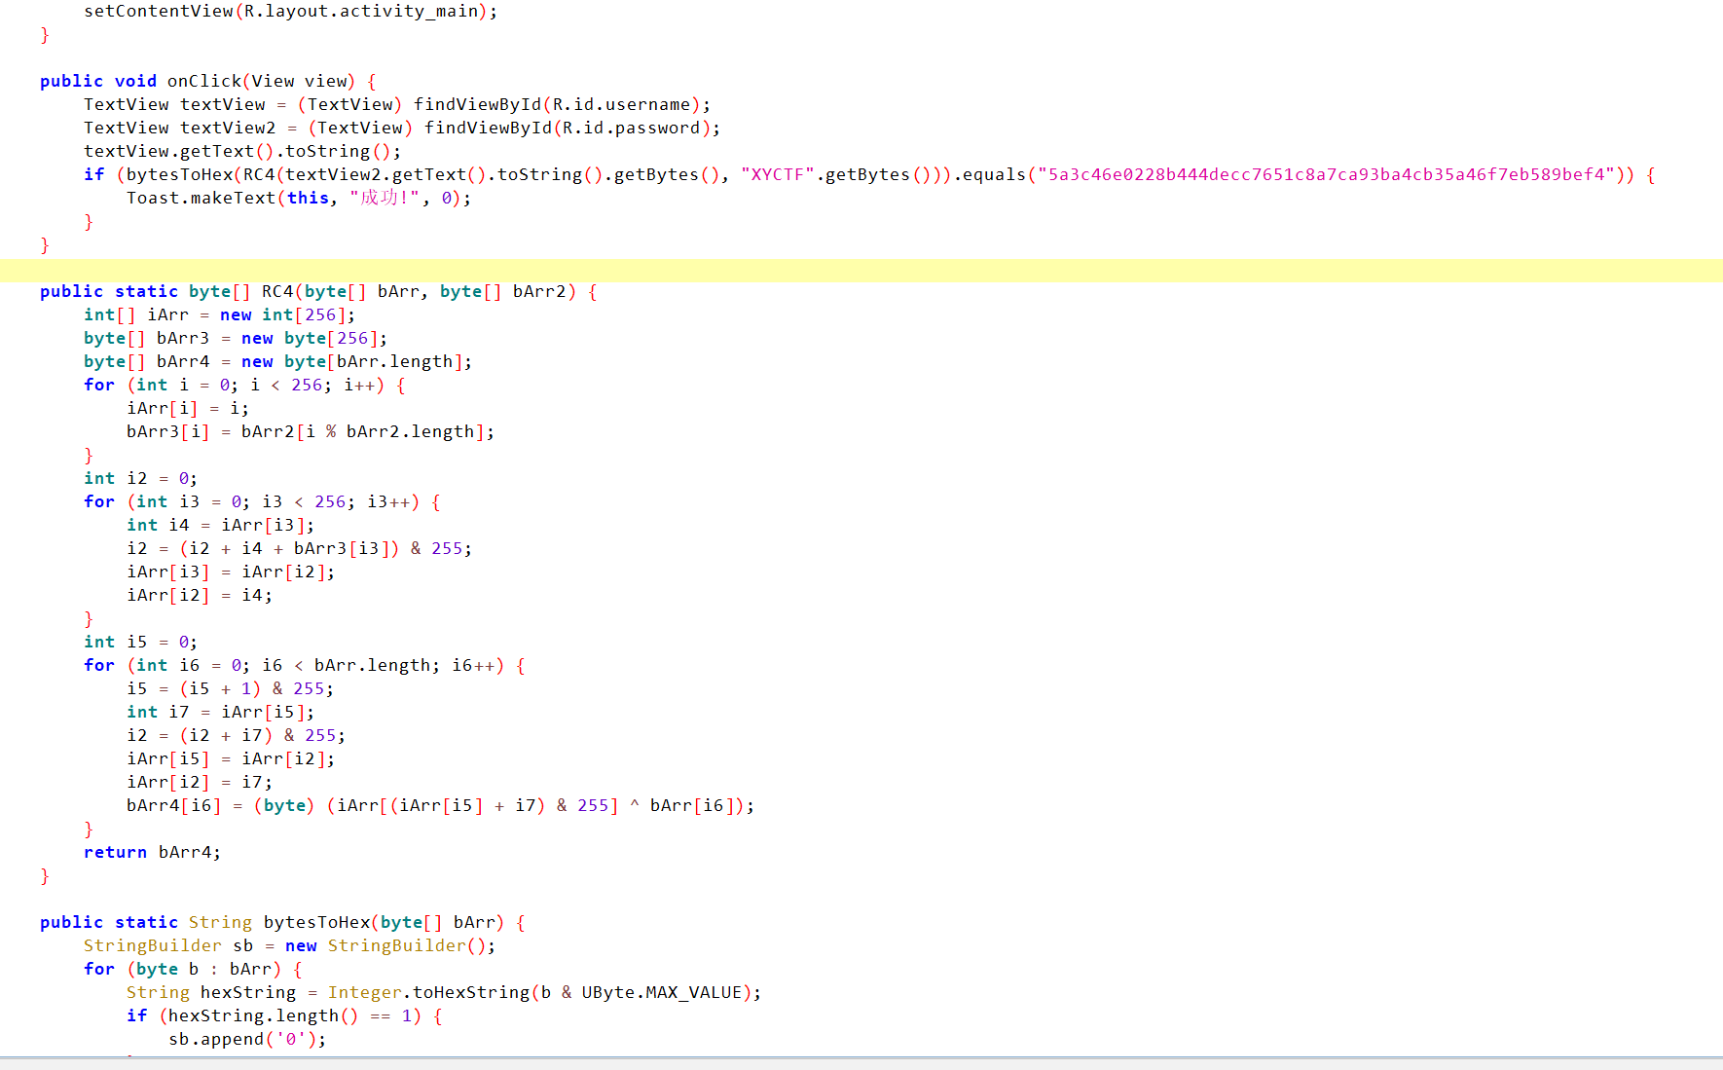Click 'textView.getText().toString();' line

(242, 151)
